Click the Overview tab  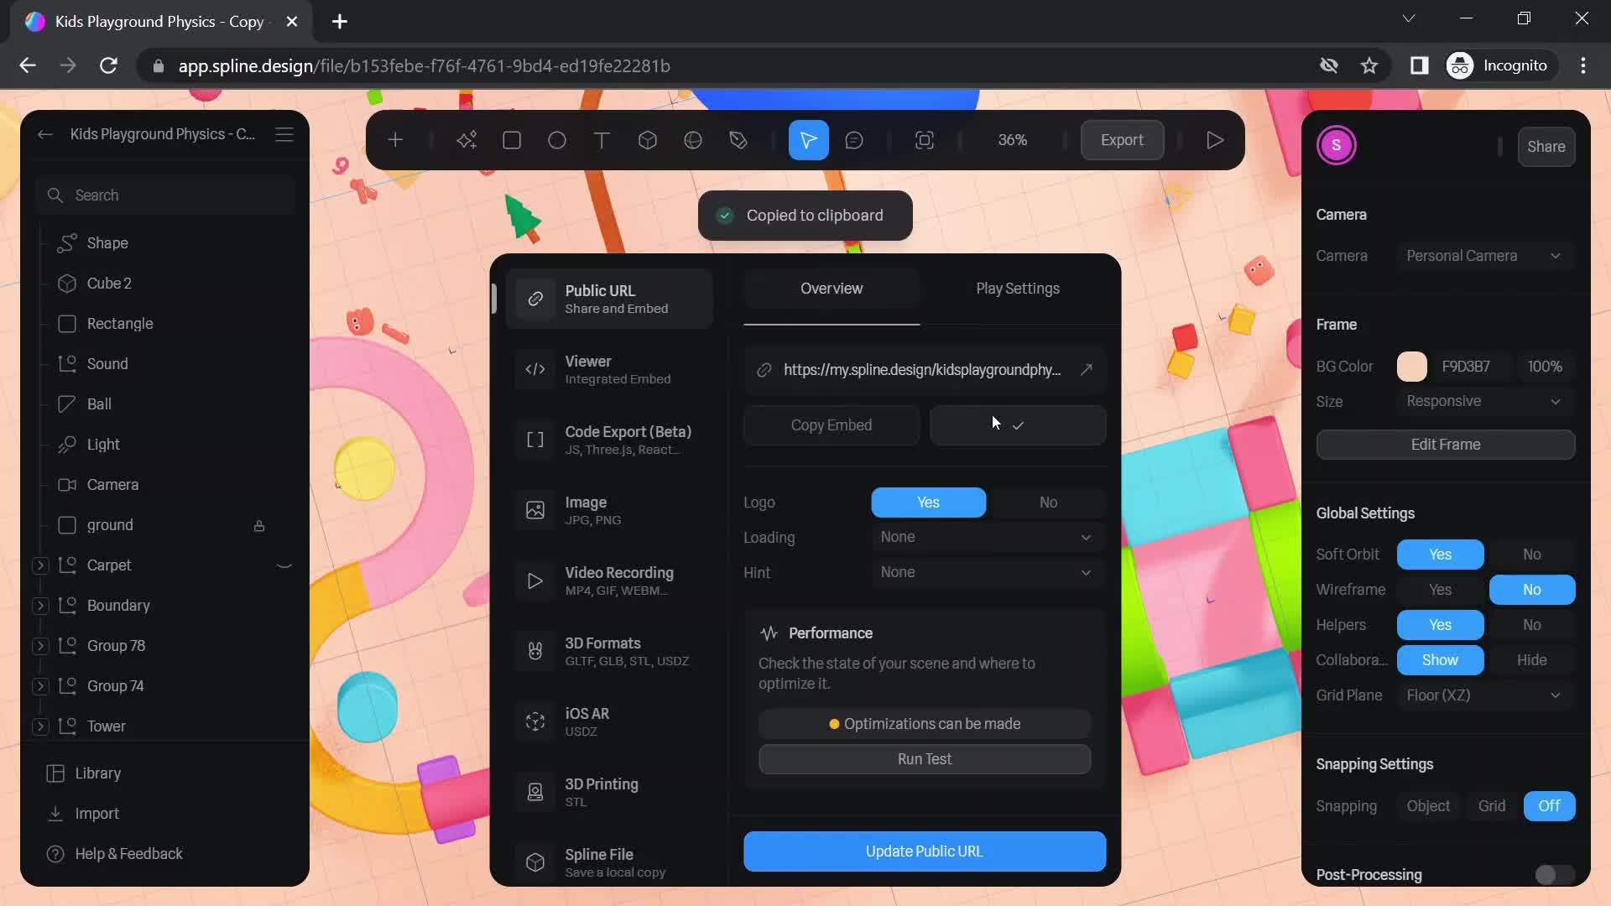[831, 289]
